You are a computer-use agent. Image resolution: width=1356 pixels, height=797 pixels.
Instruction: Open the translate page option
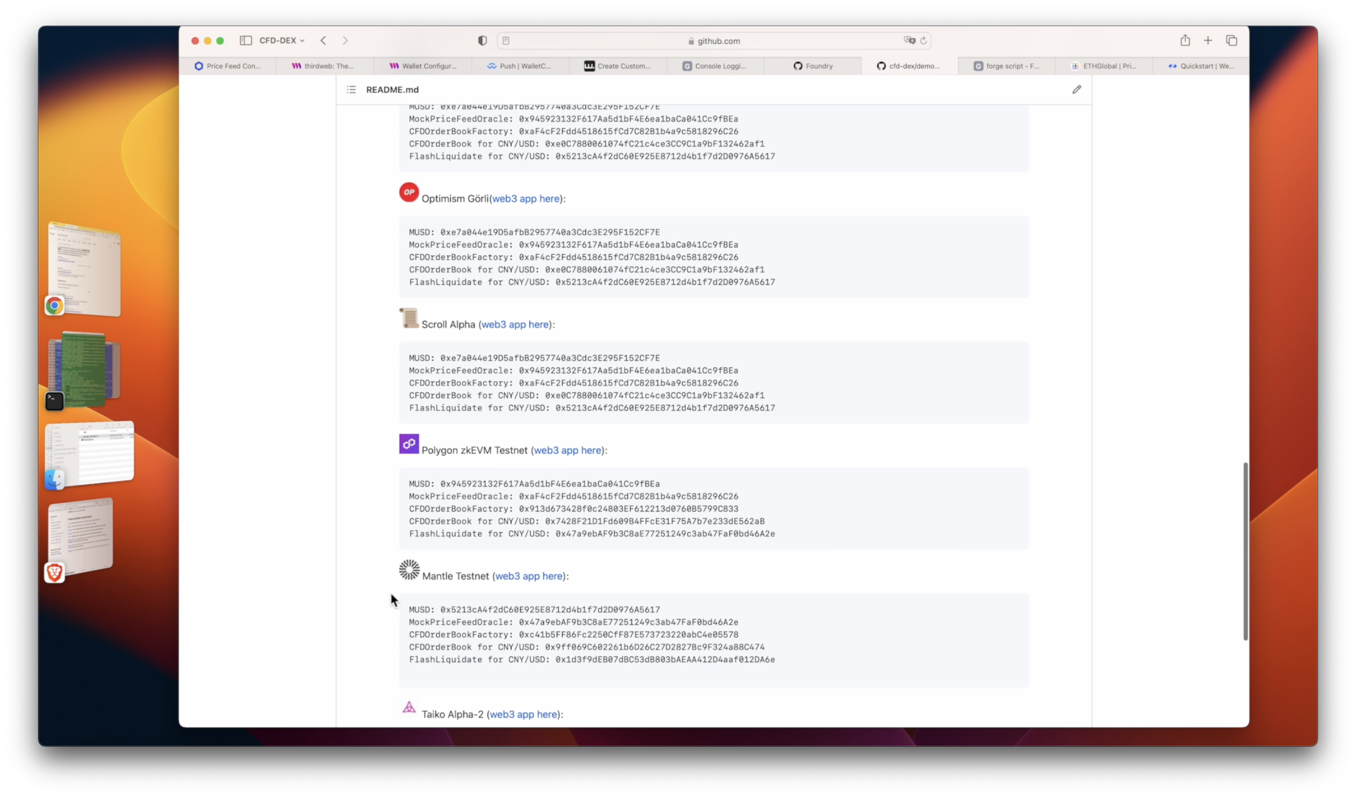click(909, 40)
